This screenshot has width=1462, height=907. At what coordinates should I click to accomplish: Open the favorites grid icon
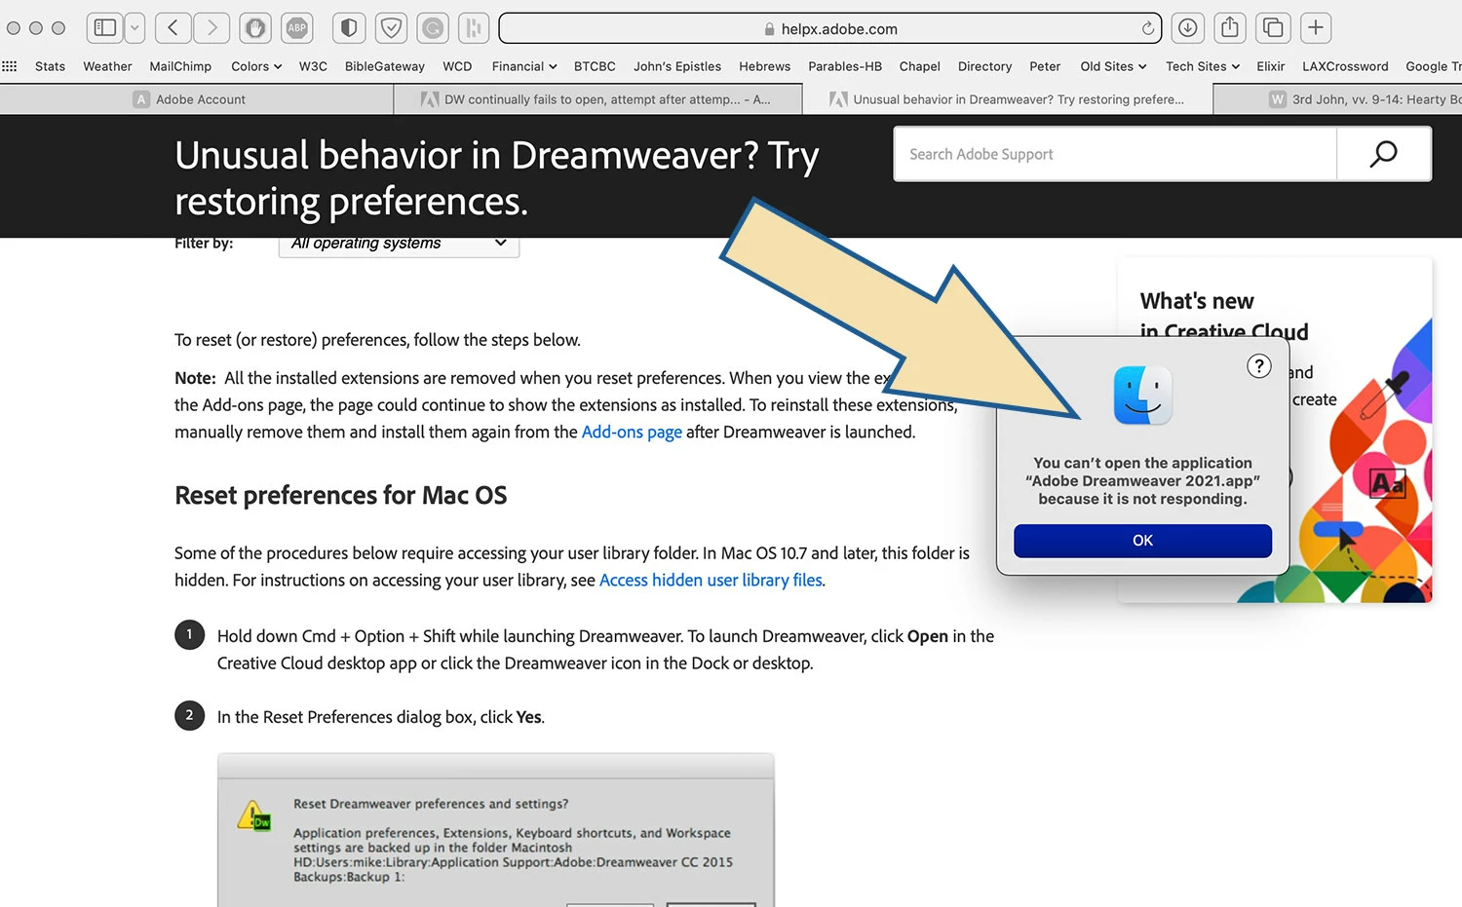point(10,66)
